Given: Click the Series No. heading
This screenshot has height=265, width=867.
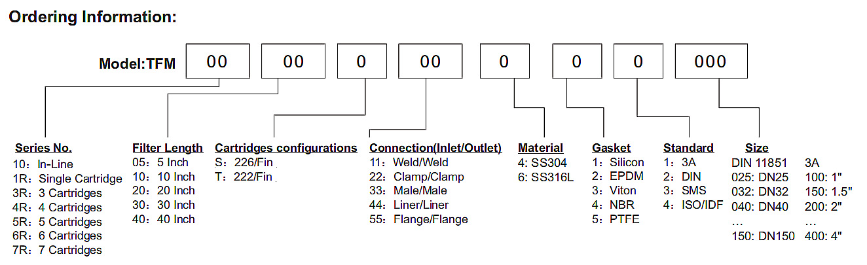Looking at the screenshot, I should pos(43,148).
